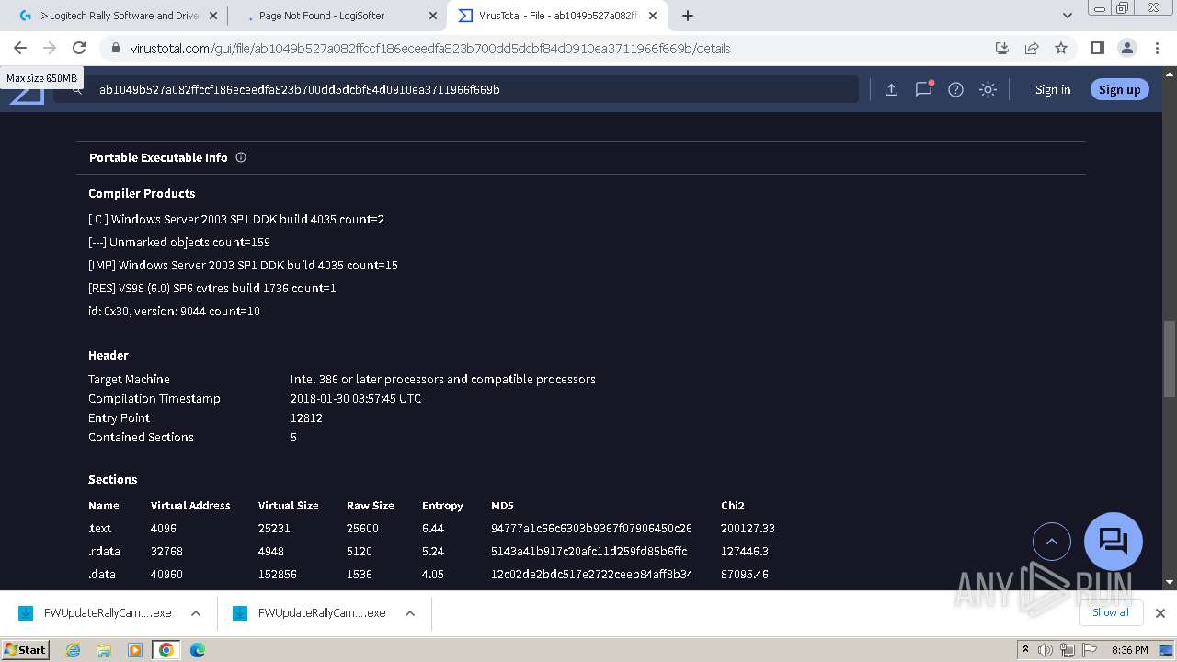Click the Sign up button

(x=1119, y=89)
